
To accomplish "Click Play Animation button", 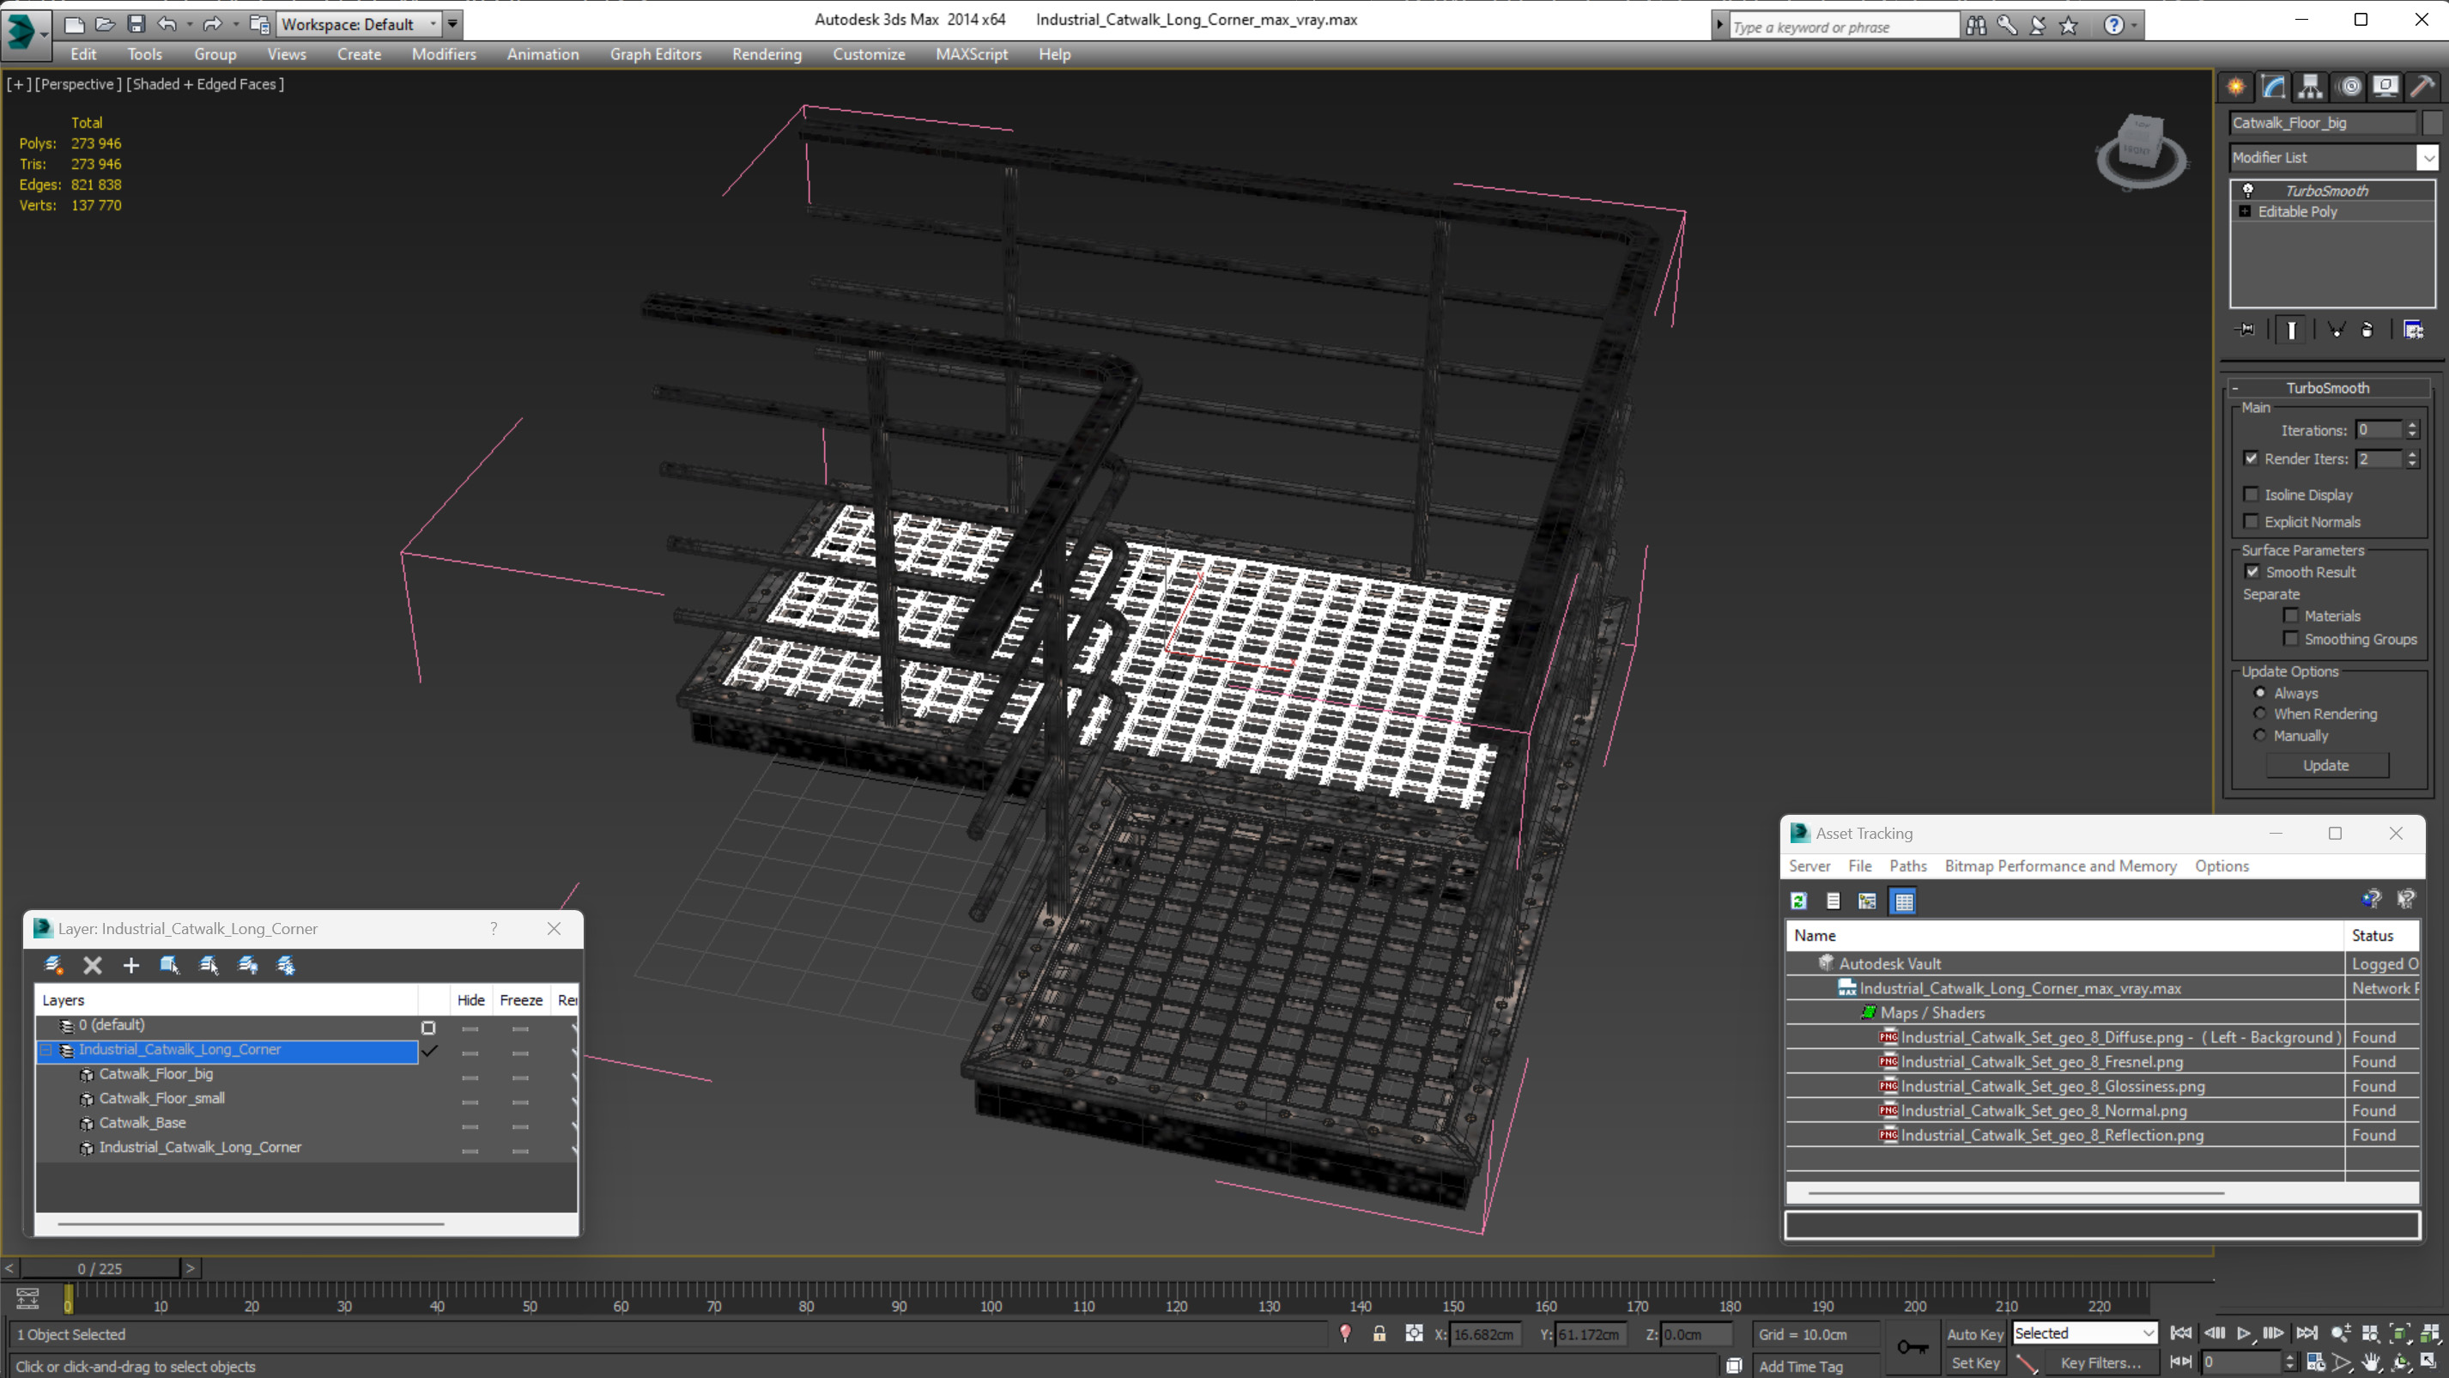I will [x=2244, y=1333].
